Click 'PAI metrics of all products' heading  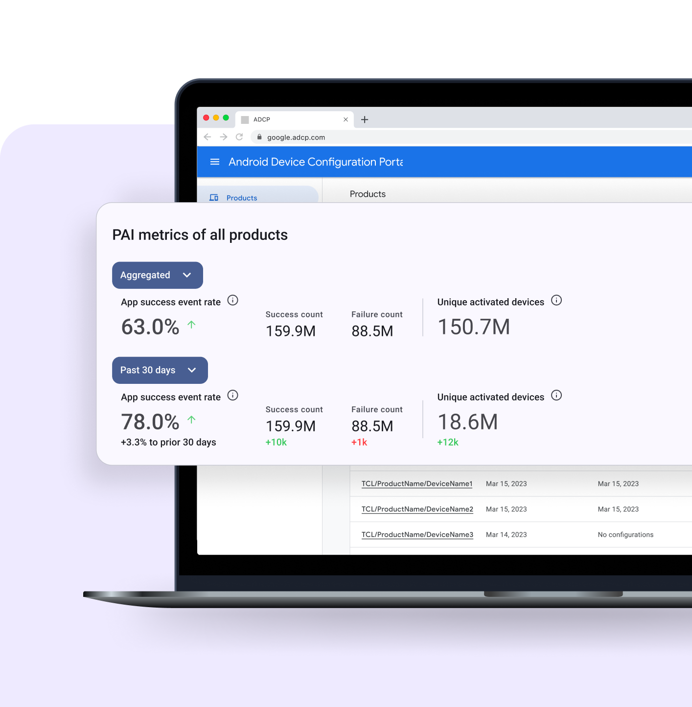(200, 235)
